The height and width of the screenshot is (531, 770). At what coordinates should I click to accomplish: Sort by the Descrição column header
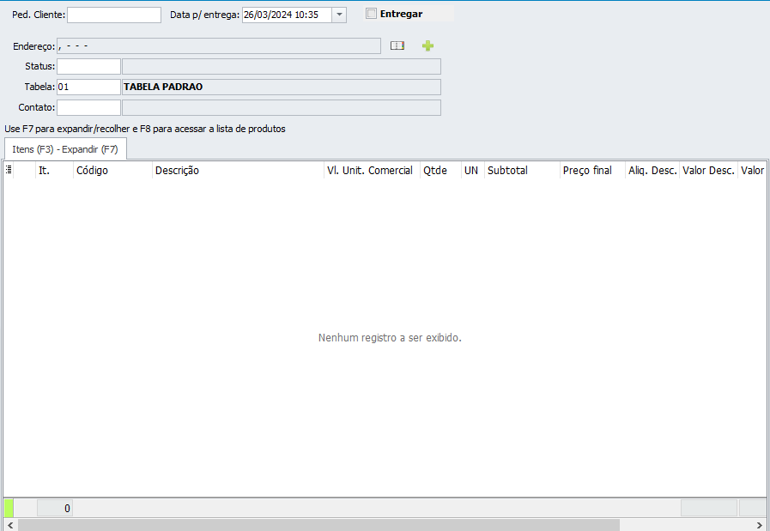click(237, 171)
